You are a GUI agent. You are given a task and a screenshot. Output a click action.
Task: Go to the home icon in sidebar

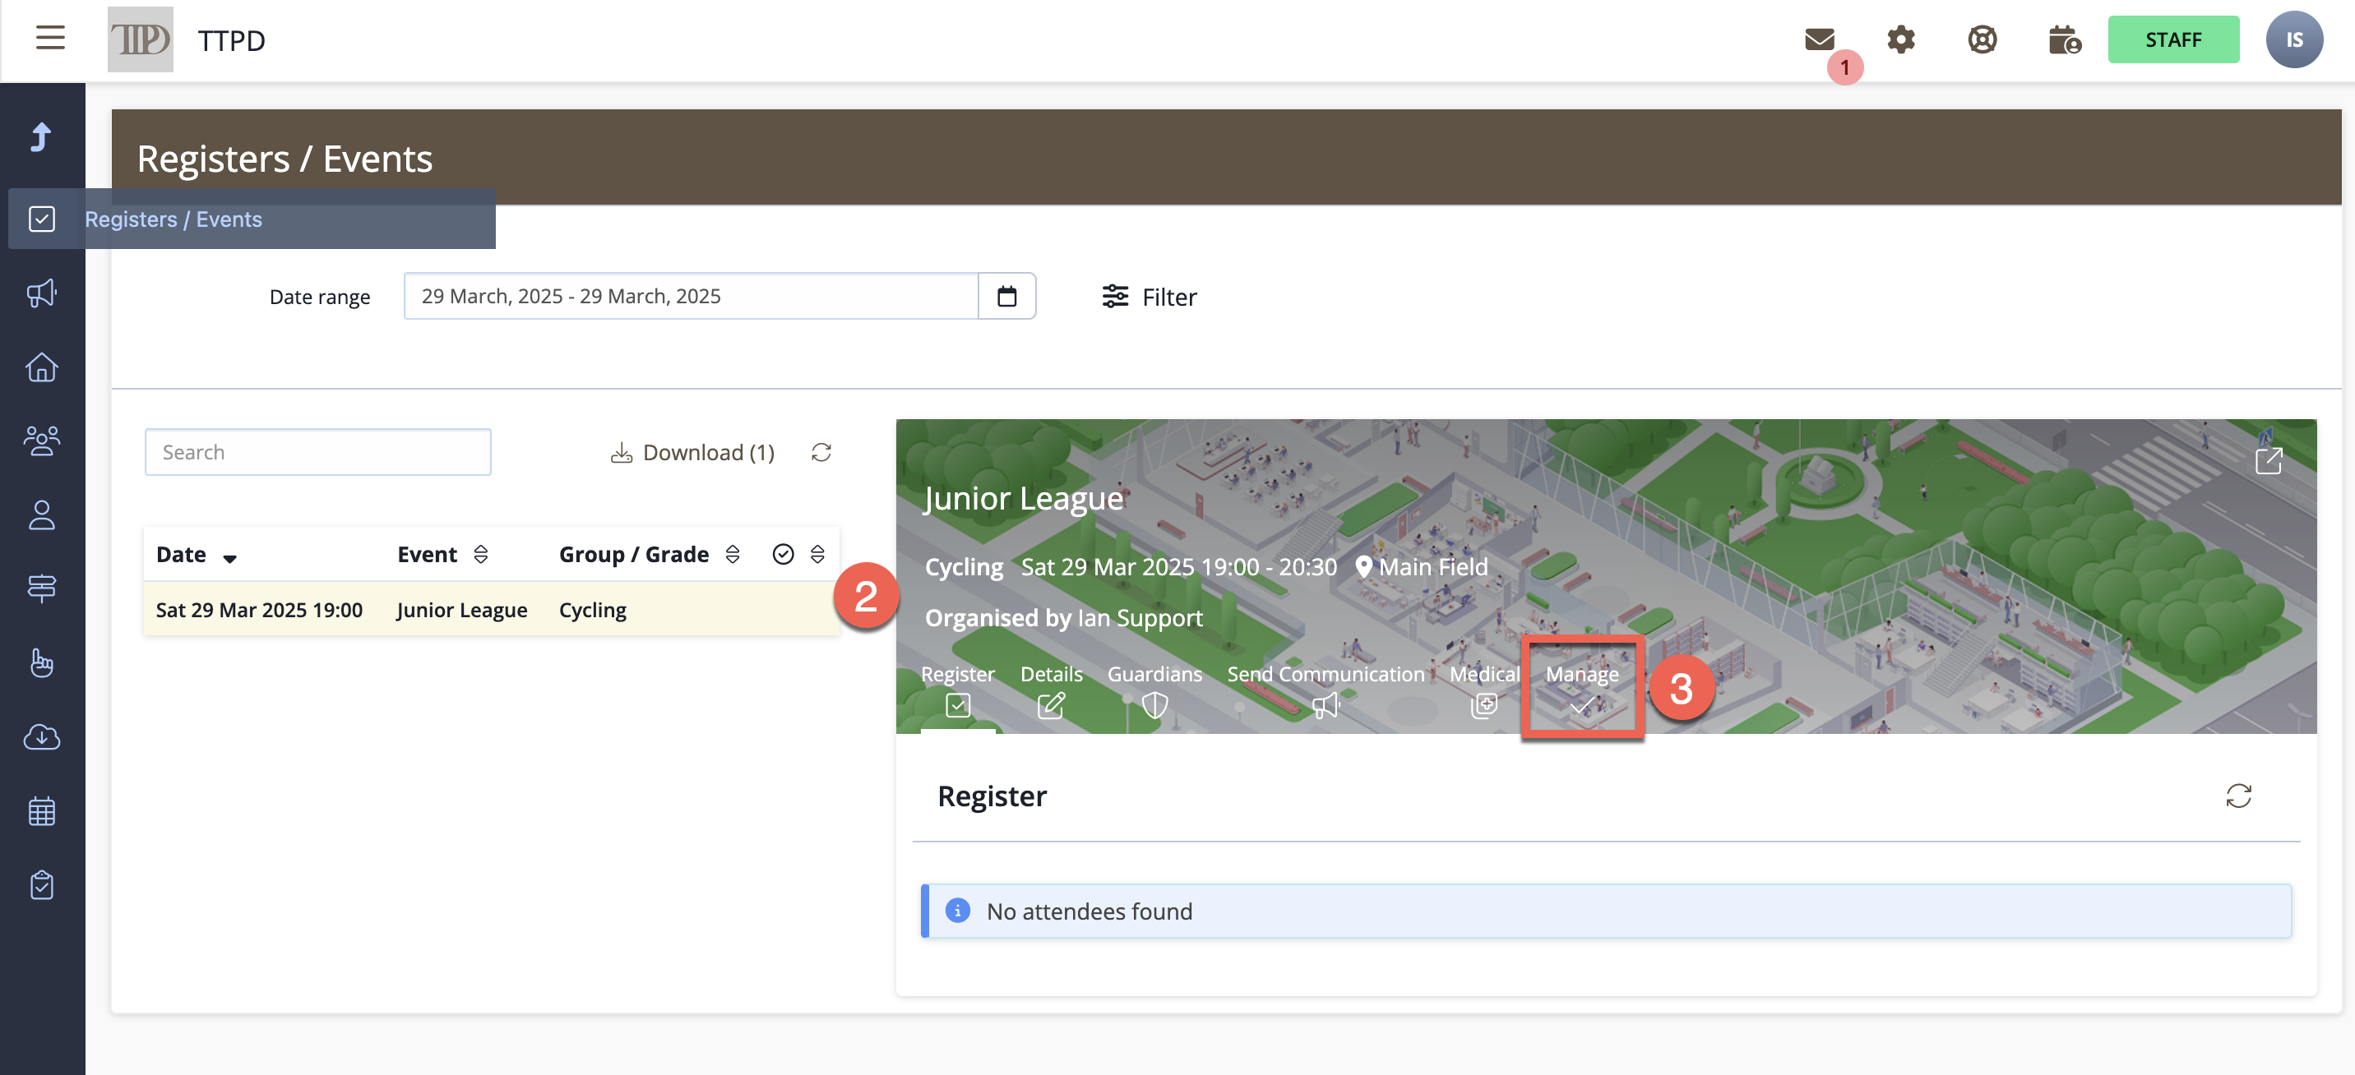tap(42, 367)
